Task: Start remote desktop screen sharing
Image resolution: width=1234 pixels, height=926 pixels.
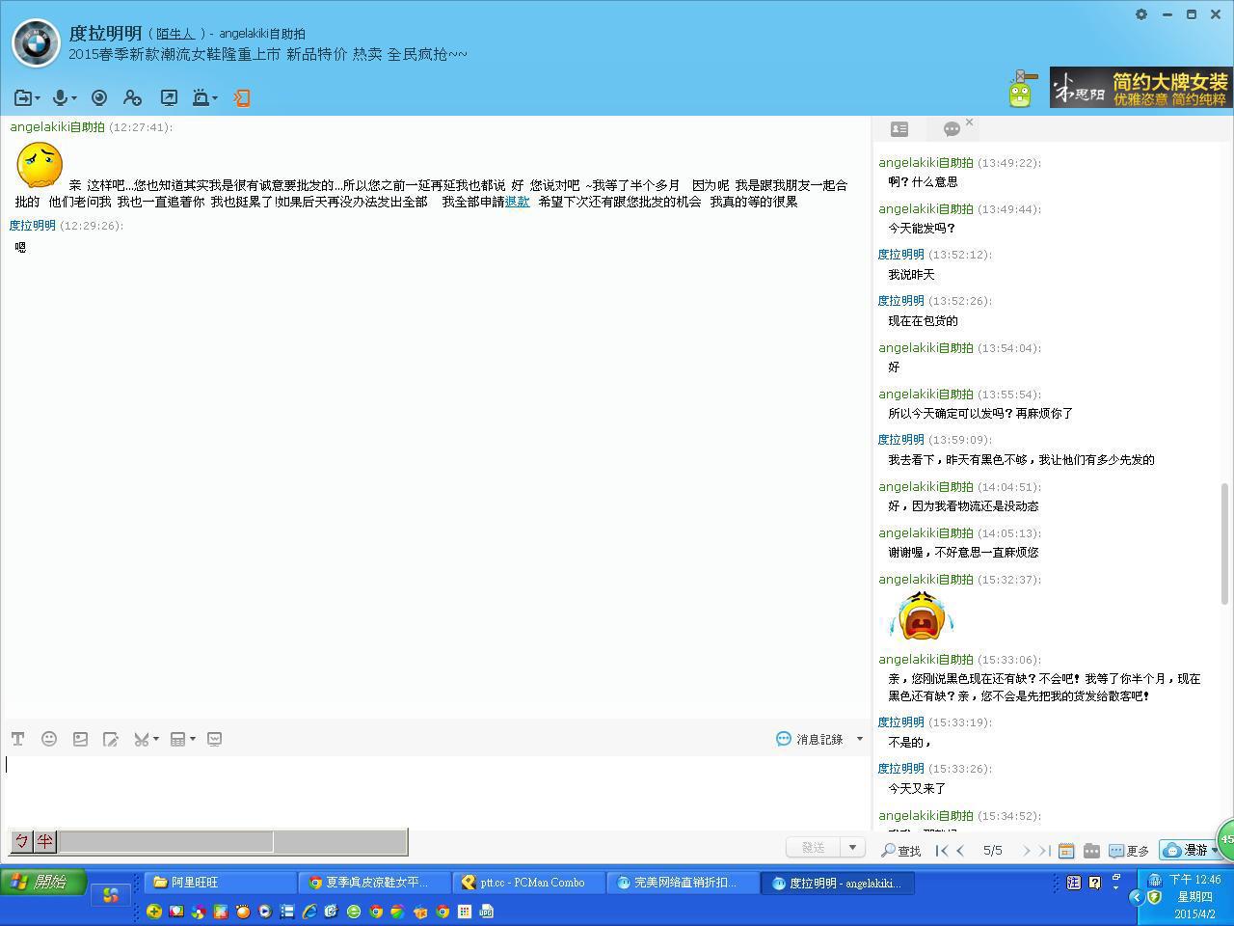Action: (x=169, y=97)
